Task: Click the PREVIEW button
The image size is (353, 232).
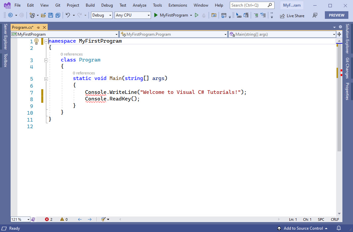Action: [x=336, y=15]
